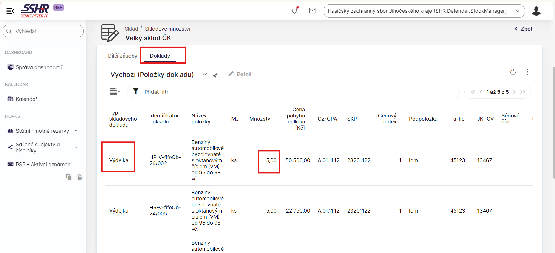Click the sidebar copy icon
Screen dimensions: 555x253
69,177
